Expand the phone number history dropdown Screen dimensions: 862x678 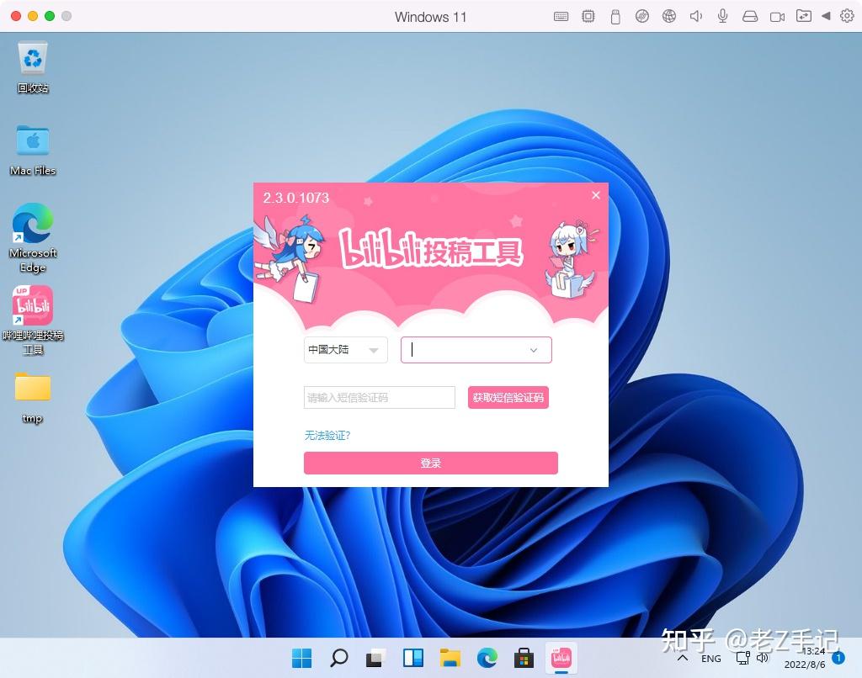533,350
